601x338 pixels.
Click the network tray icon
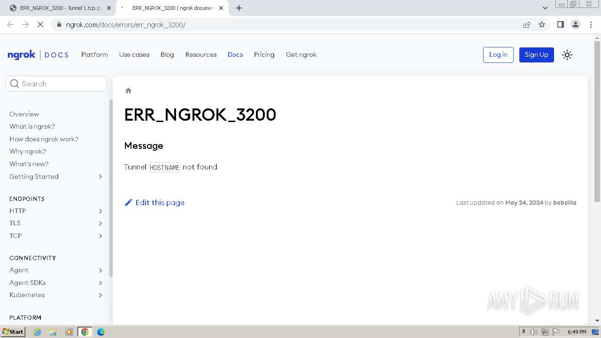(x=545, y=332)
